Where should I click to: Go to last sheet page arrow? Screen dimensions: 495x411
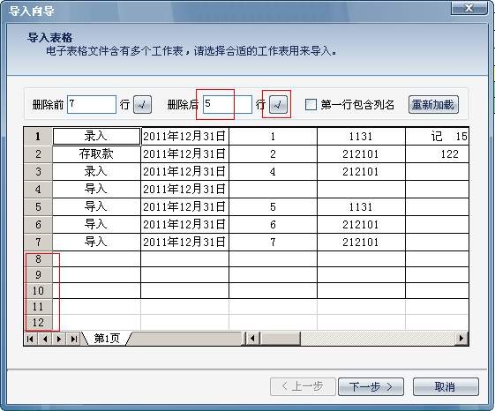(74, 339)
